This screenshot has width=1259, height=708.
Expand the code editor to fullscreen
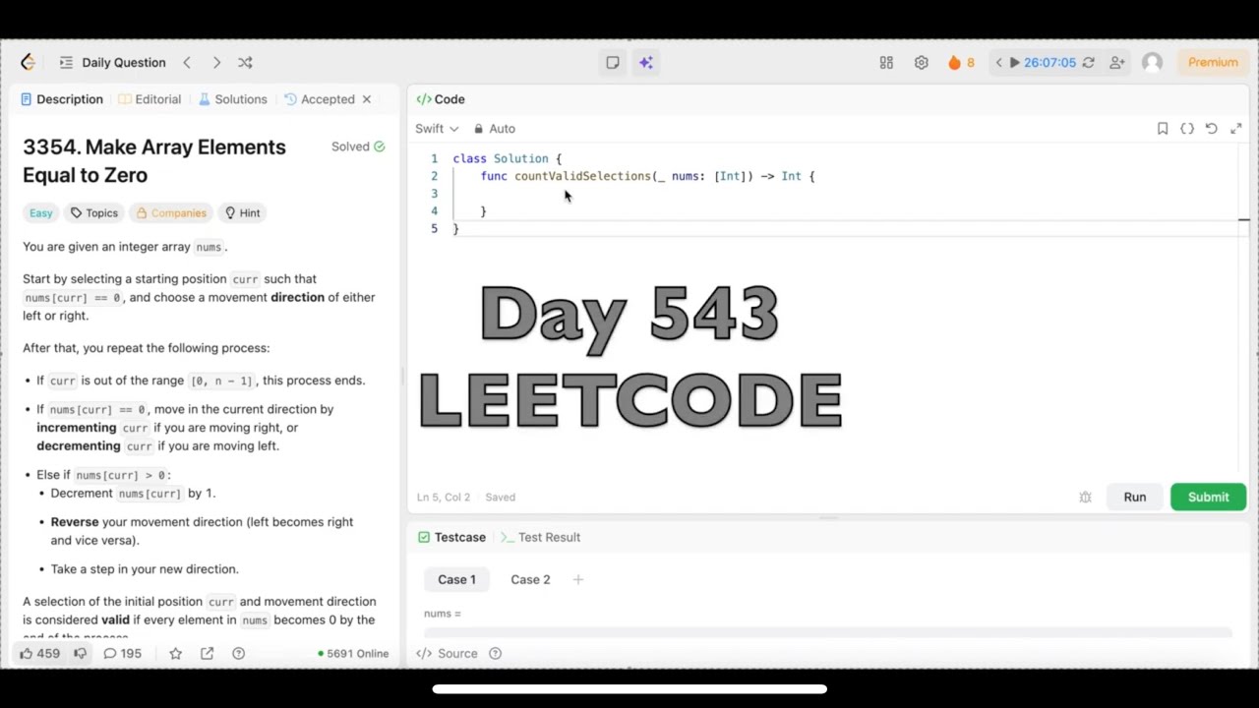pos(1236,129)
